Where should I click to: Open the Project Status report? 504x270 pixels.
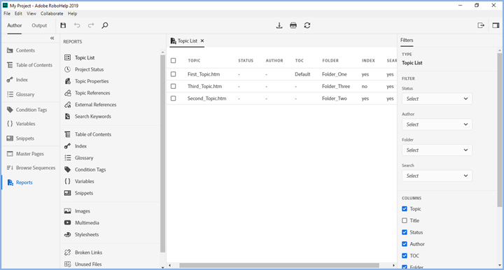90,69
